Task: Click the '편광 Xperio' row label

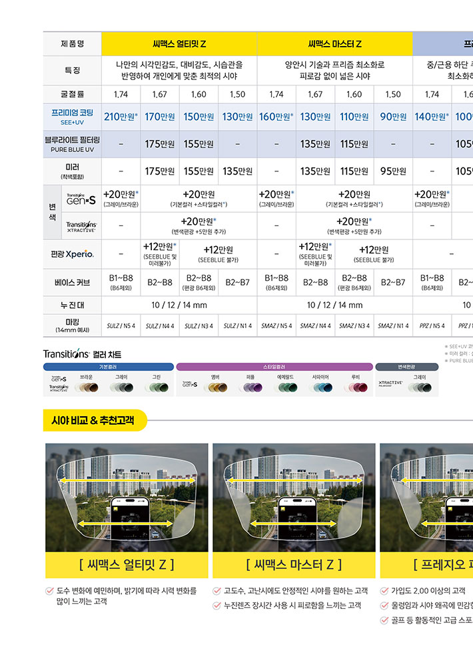Action: (x=72, y=254)
